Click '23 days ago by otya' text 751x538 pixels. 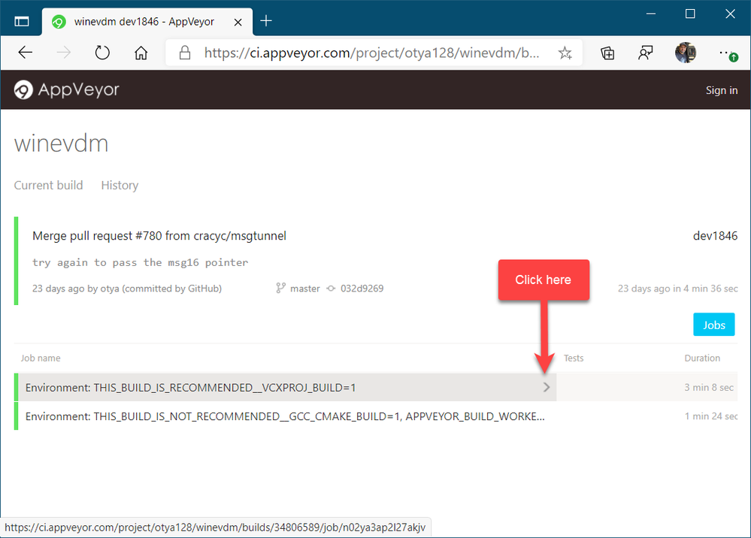[76, 289]
